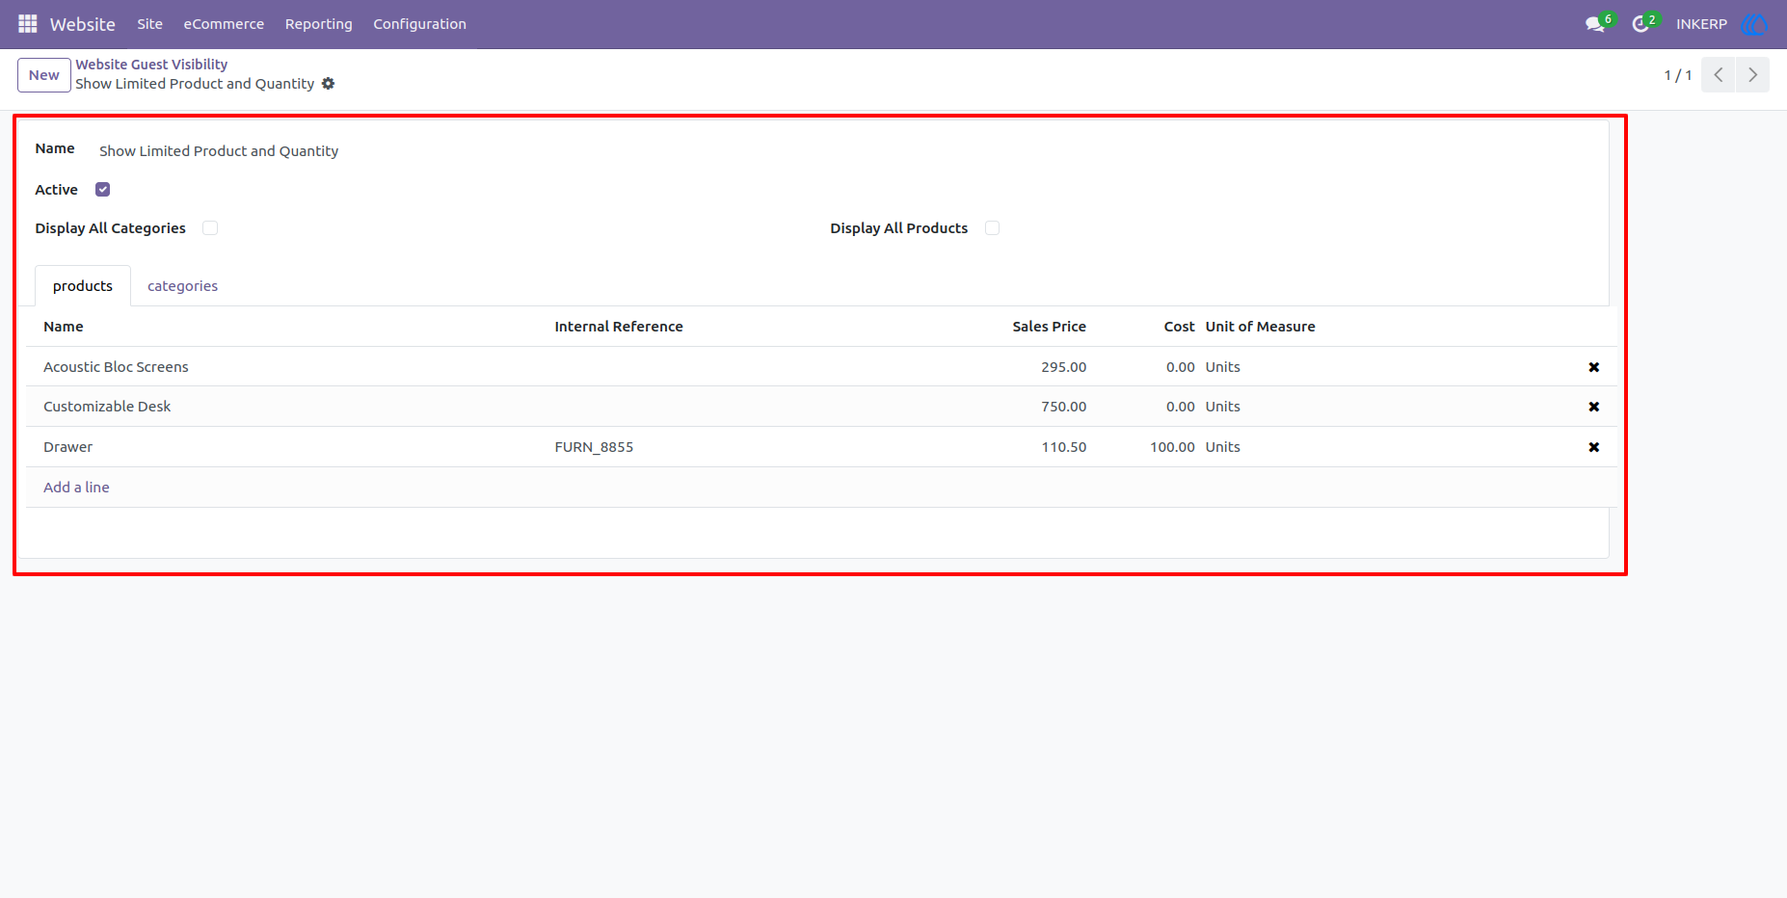
Task: Open the Configuration menu
Action: tap(420, 24)
